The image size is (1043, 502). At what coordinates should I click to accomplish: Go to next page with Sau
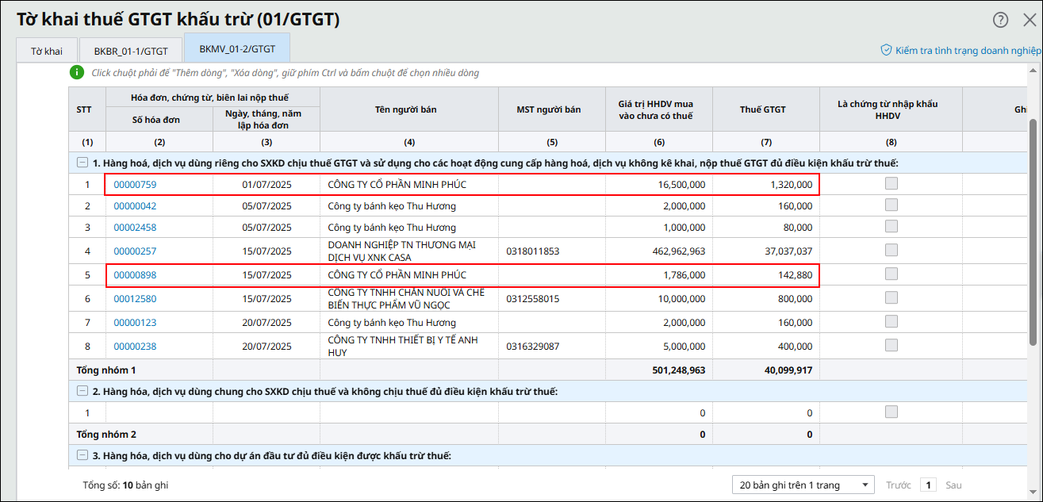(x=953, y=485)
